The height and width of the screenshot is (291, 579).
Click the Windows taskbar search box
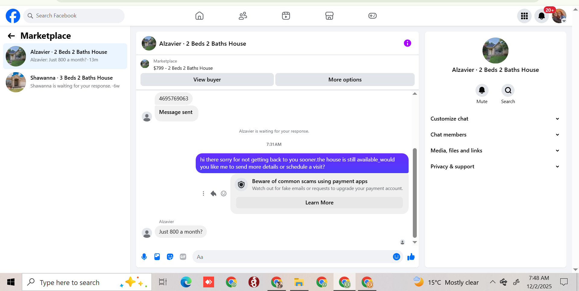87,282
